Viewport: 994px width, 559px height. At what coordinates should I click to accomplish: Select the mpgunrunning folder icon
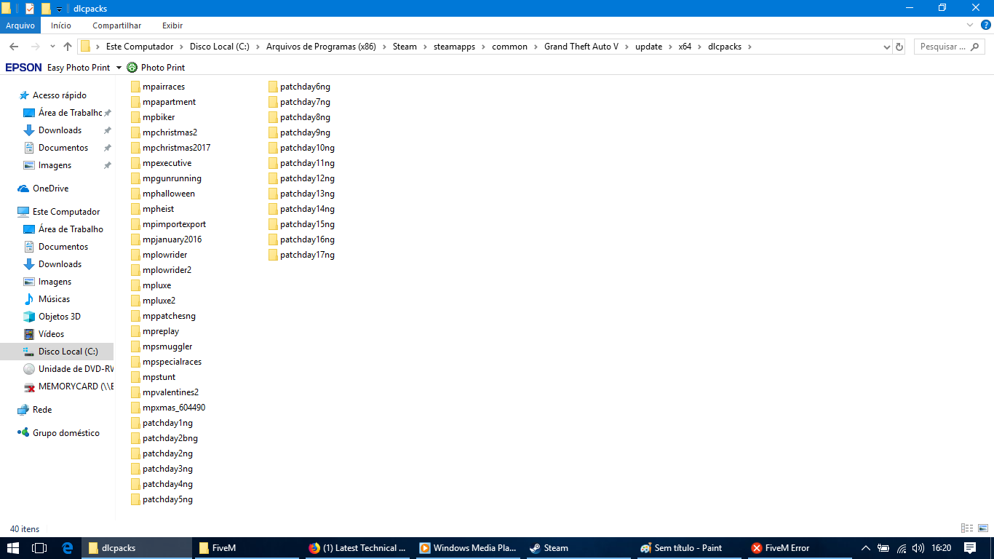click(x=135, y=178)
